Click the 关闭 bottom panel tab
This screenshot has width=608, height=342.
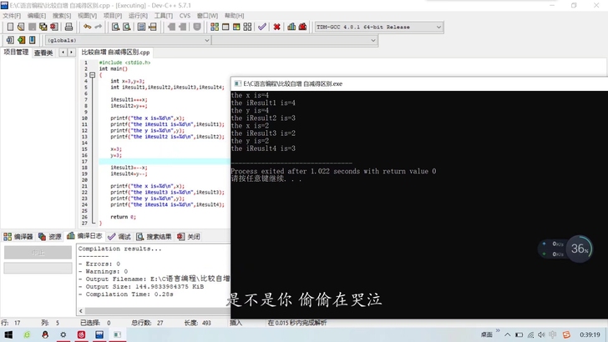click(189, 237)
